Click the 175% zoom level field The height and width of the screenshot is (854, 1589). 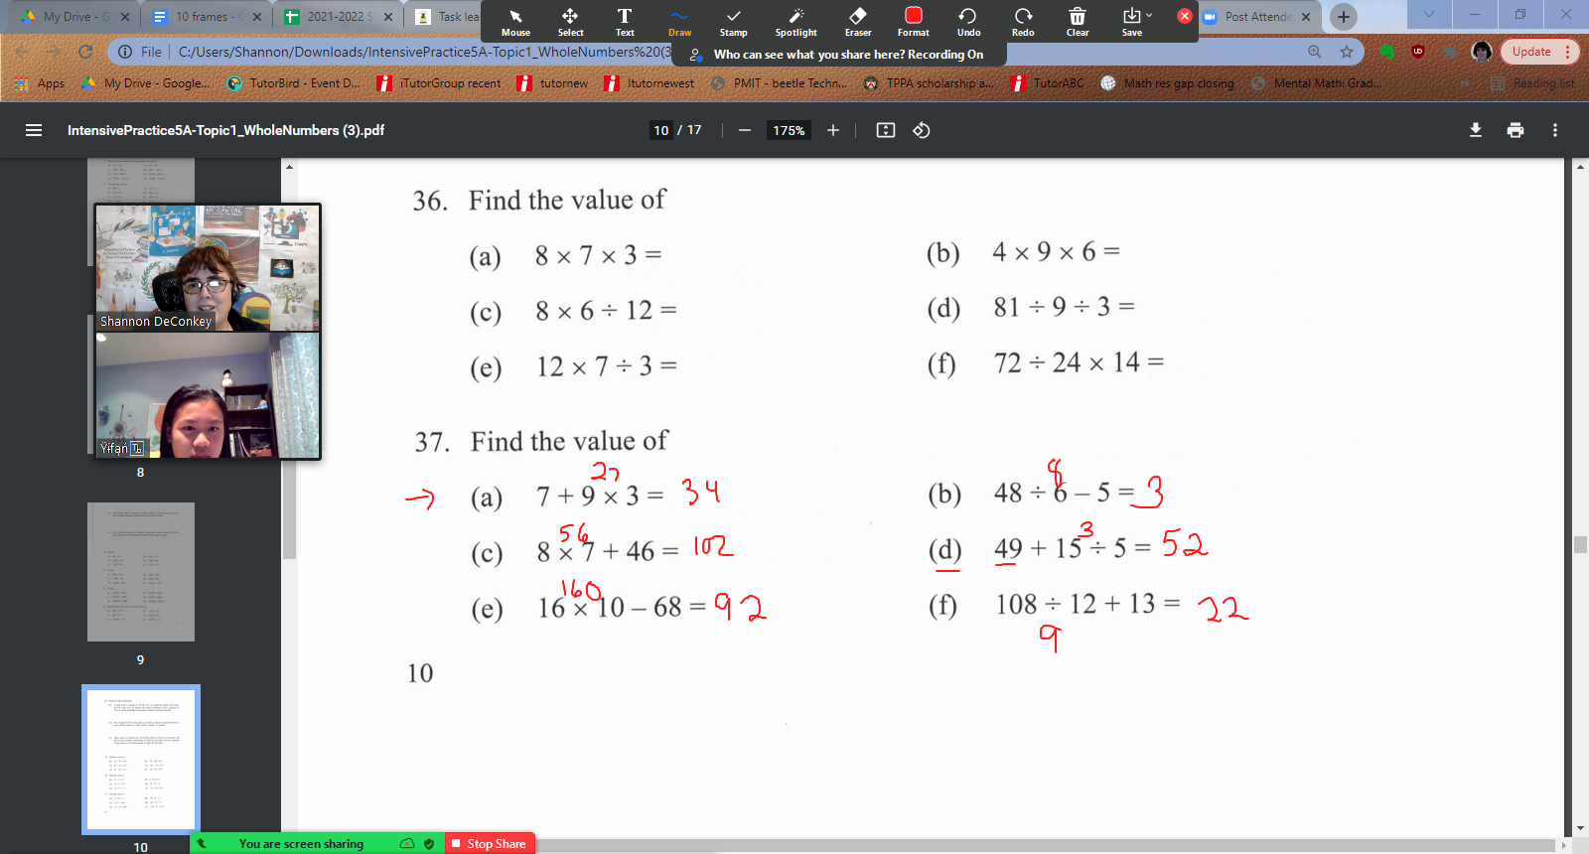click(790, 130)
